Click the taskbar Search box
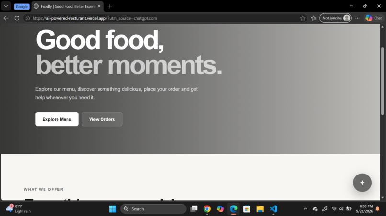Viewport: 386px width, 216px height. [x=153, y=209]
